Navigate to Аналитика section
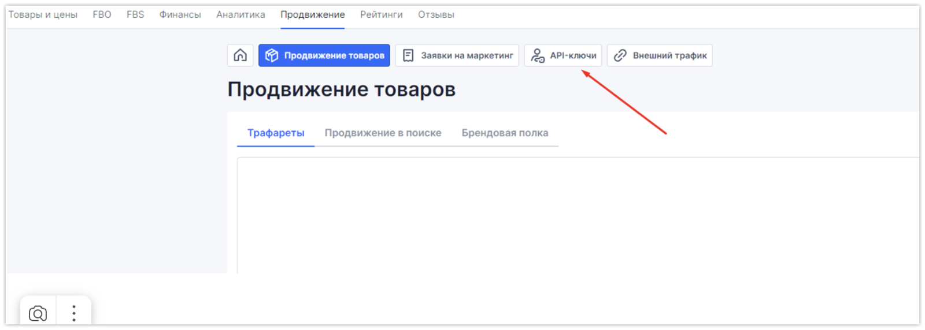925x330 pixels. pyautogui.click(x=240, y=14)
